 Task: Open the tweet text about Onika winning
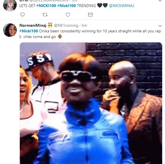point(90,34)
